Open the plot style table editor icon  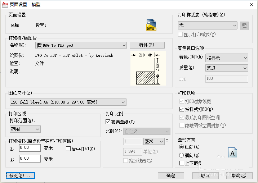pos(245,26)
